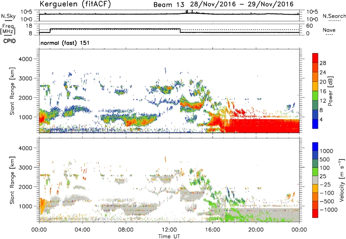Viewport: 346px width, 239px height.
Task: Click the 18 tick on the frequency axis
Action: tap(29, 26)
